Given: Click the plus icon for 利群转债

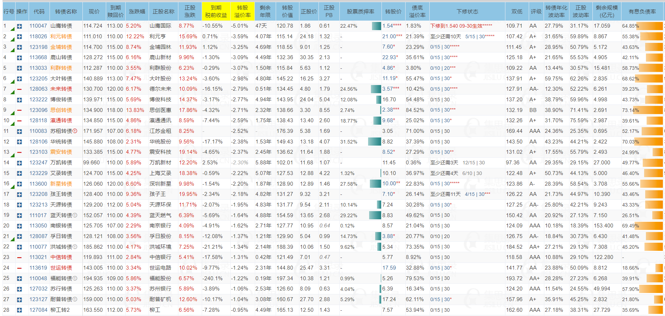Looking at the screenshot, I should [x=19, y=68].
